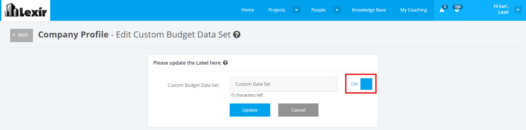Image resolution: width=526 pixels, height=130 pixels.
Task: Toggle the Custom Budget Data Set switch
Action: pyautogui.click(x=360, y=84)
